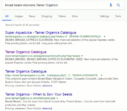Expand dropdown arrow beside whentosow.php URL
127x111 pixels.
(x=57, y=98)
